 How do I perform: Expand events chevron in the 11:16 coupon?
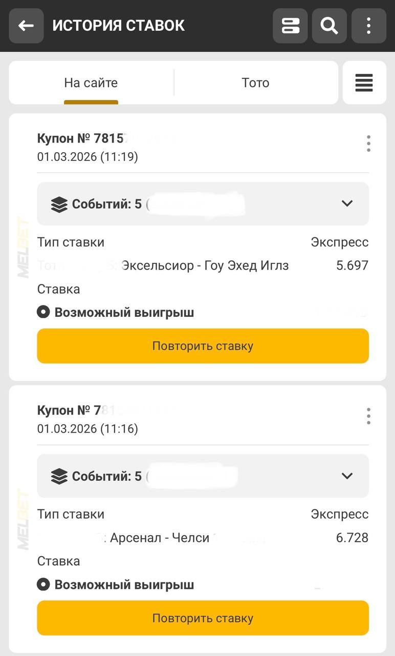click(347, 476)
